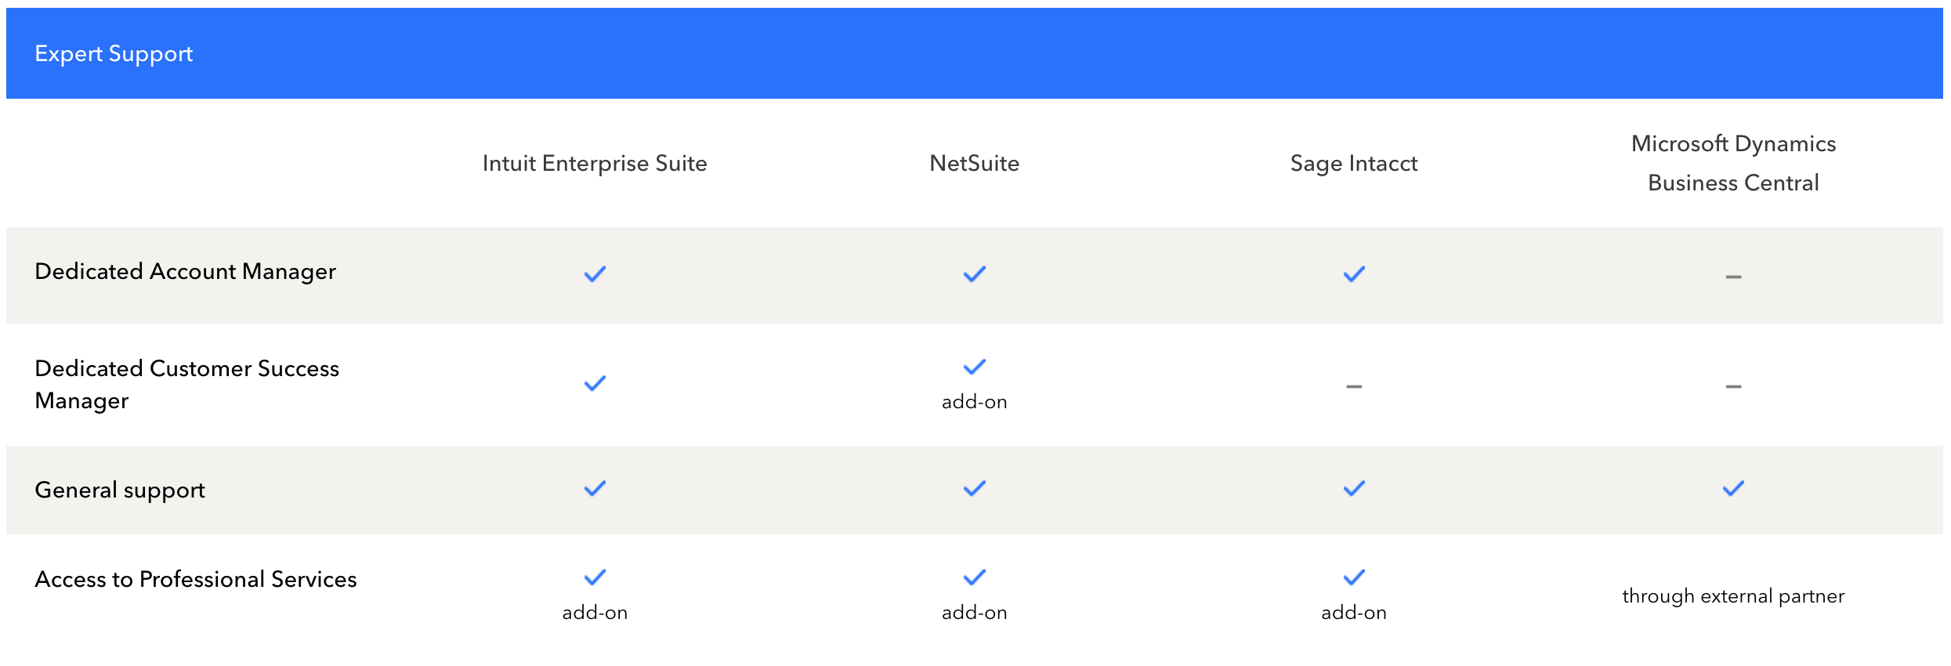Image resolution: width=1951 pixels, height=666 pixels.
Task: Click Microsoft Dynamics' General support checkmark
Action: 1733,489
